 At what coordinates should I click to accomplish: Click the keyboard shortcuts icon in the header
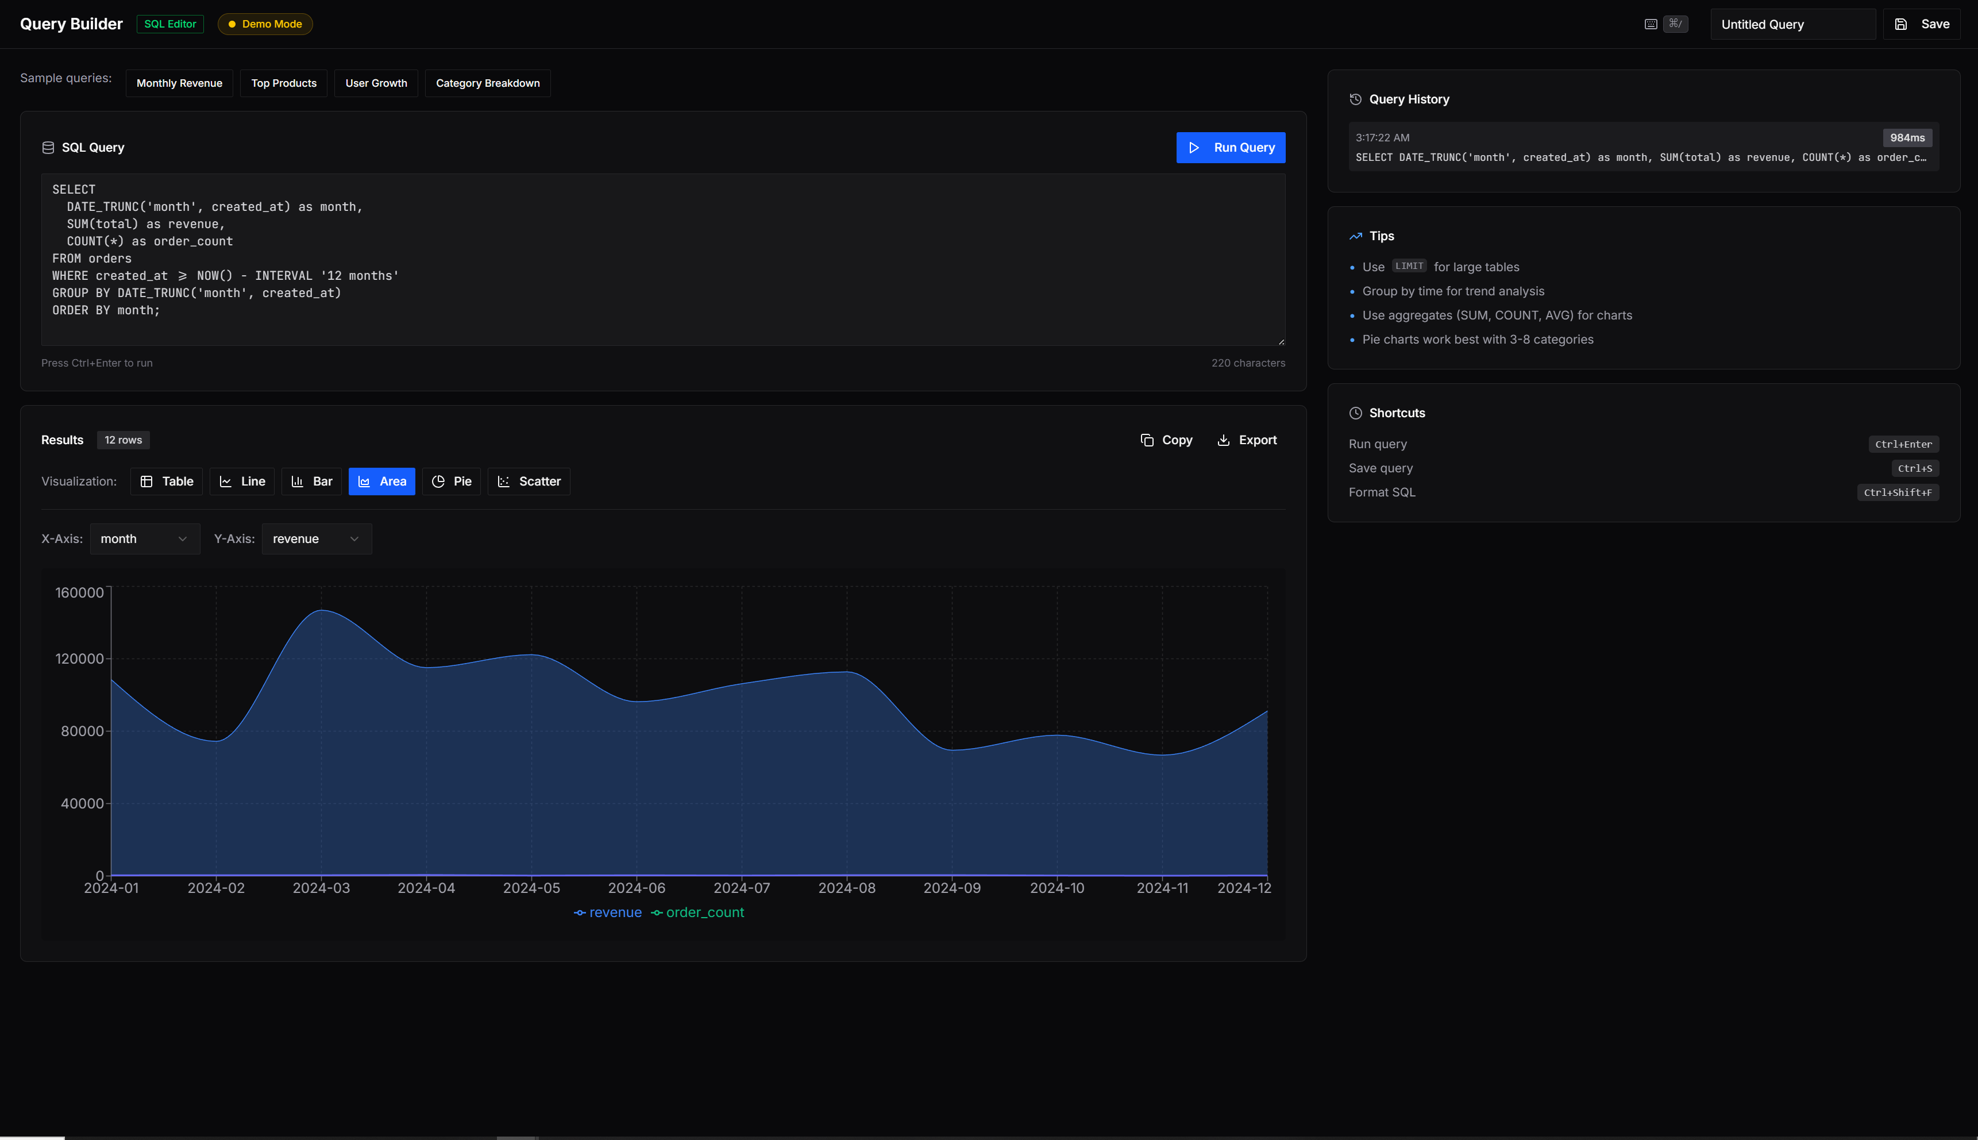[1651, 24]
